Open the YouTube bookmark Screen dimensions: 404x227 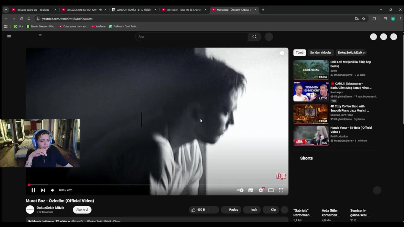click(98, 26)
